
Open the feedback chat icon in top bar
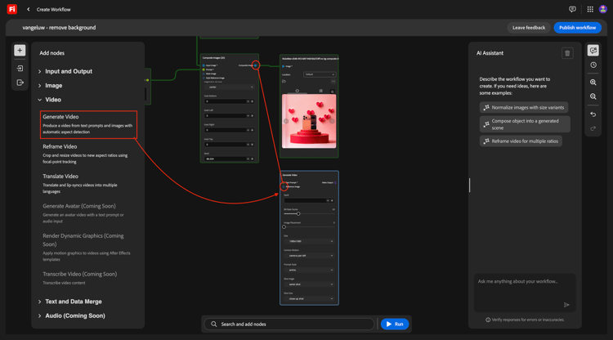572,9
